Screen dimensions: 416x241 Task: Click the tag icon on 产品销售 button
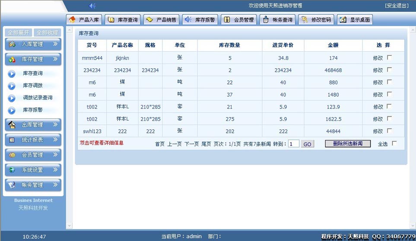point(149,19)
